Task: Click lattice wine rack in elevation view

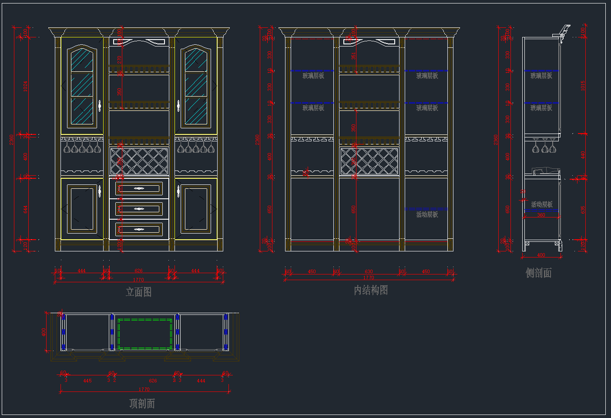Action: pos(139,161)
